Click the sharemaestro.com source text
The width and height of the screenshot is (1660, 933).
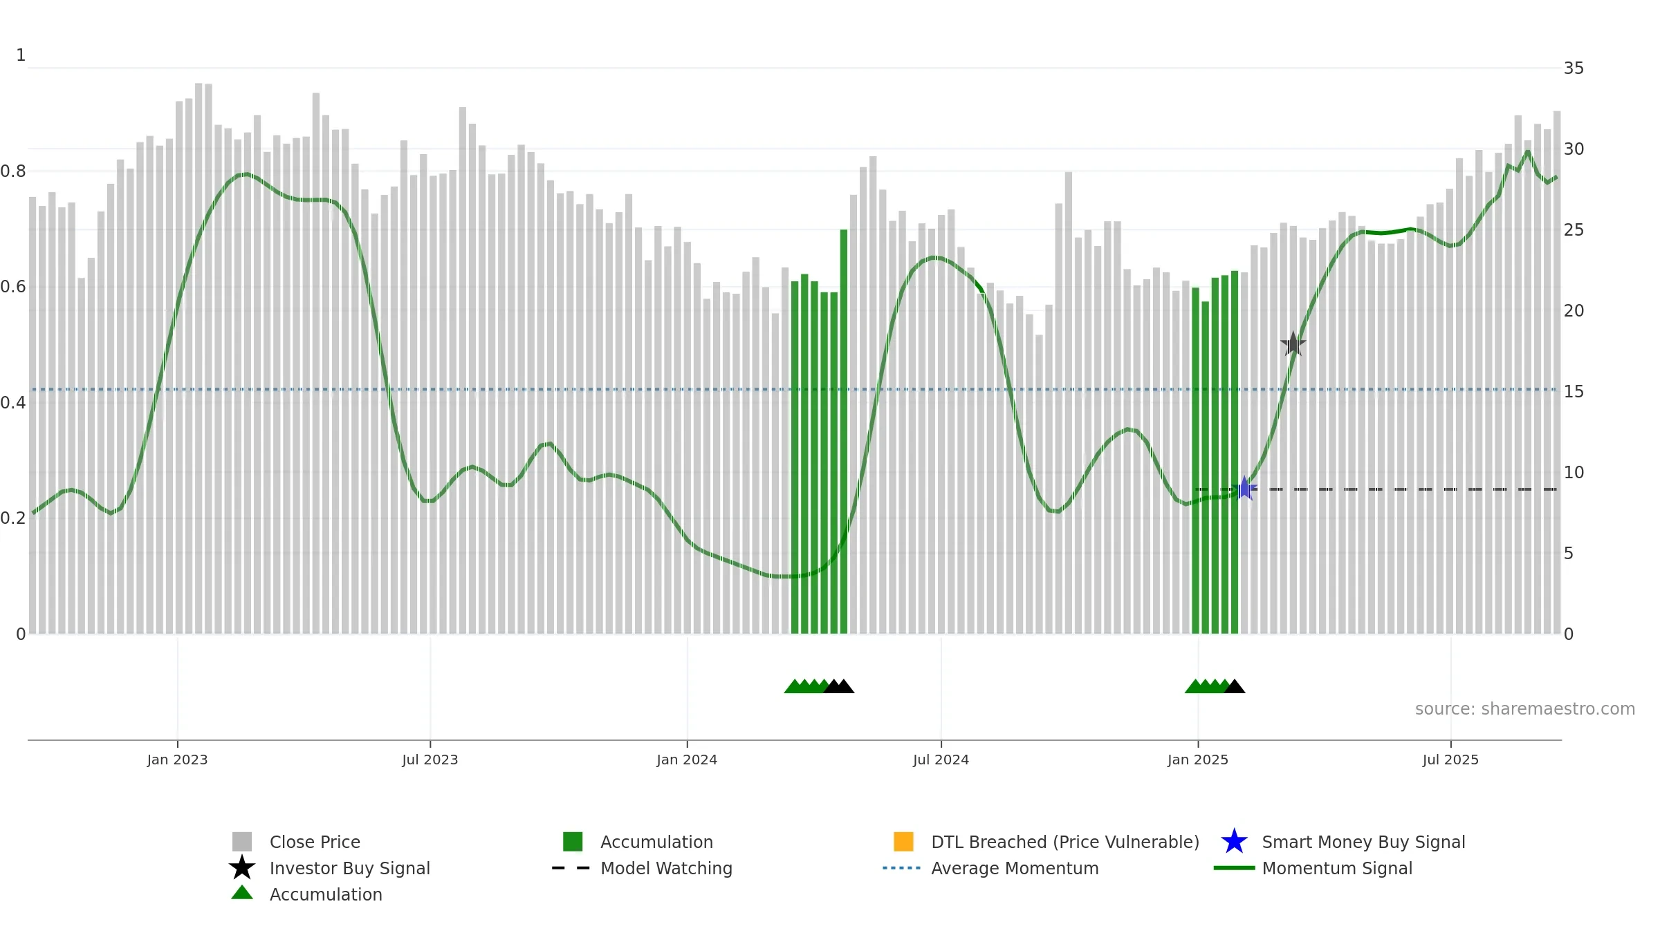(1525, 709)
